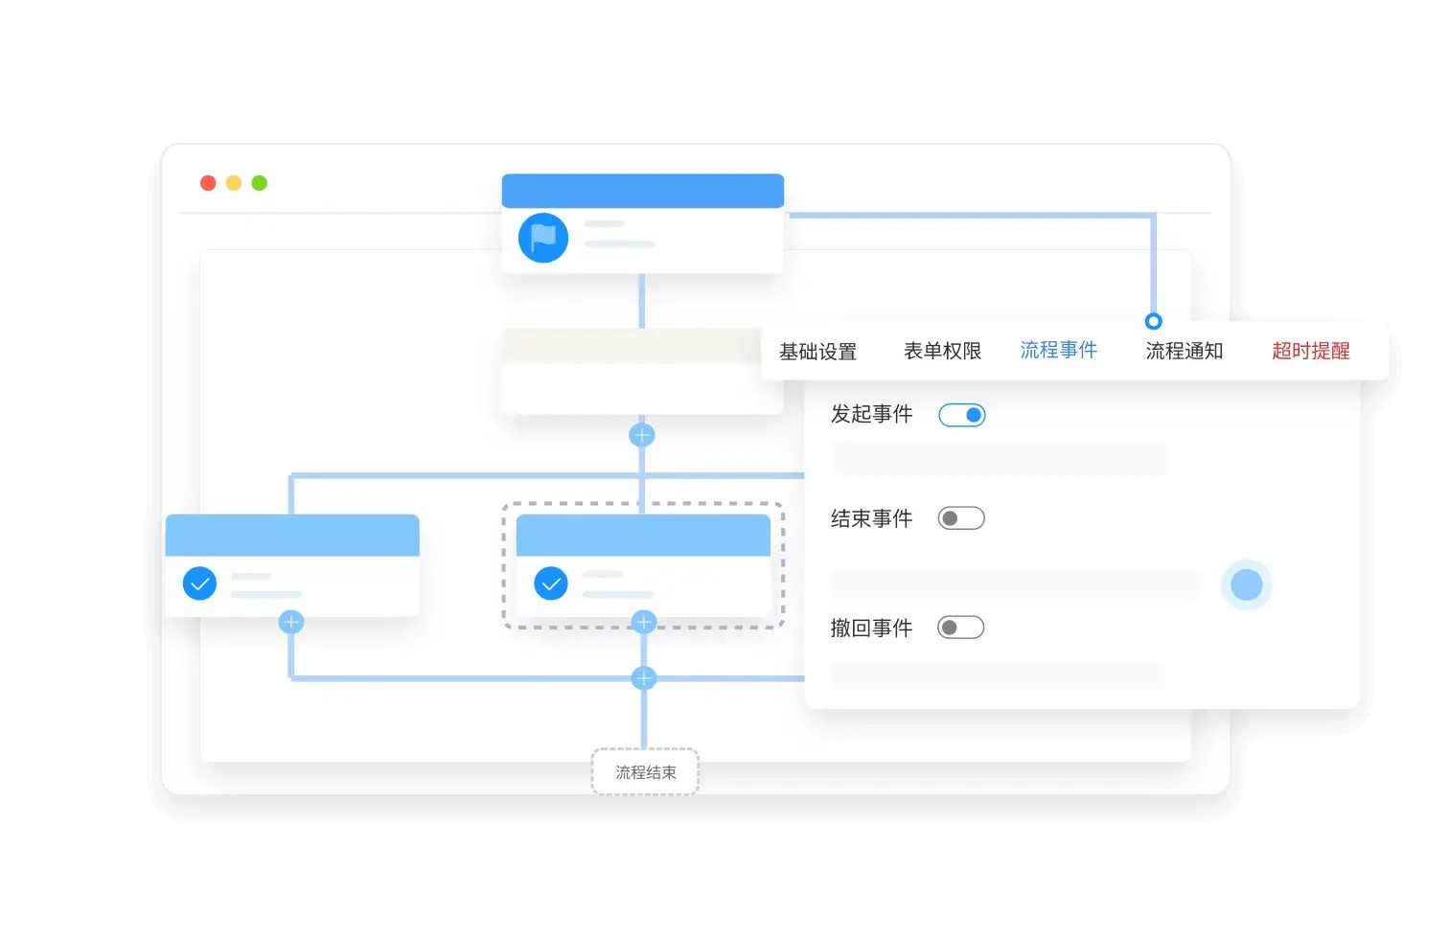The width and height of the screenshot is (1449, 939).
Task: Open the 基础设置 tab
Action: [x=817, y=352]
